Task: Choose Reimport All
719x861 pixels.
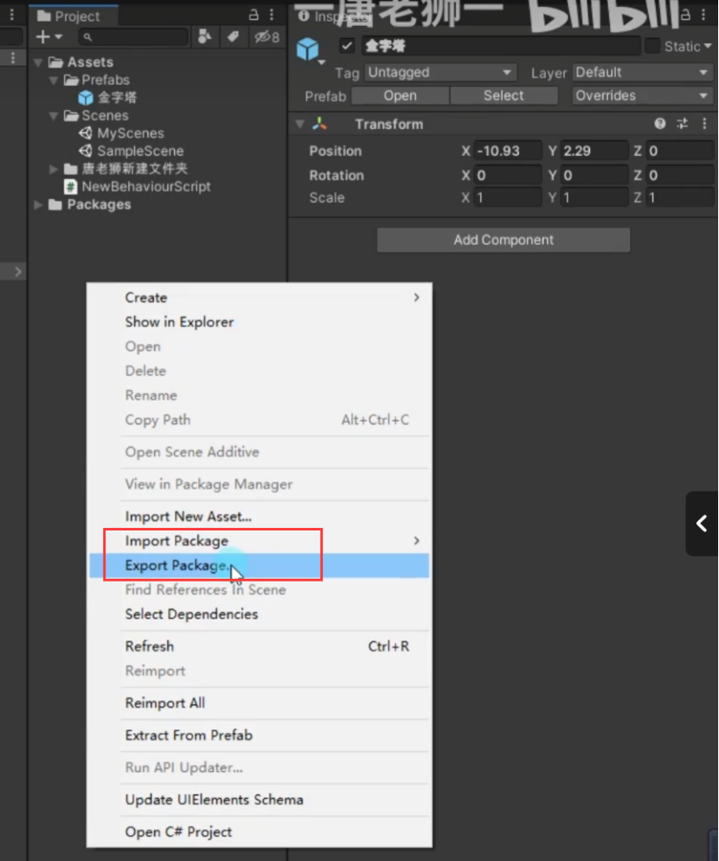Action: pyautogui.click(x=259, y=703)
